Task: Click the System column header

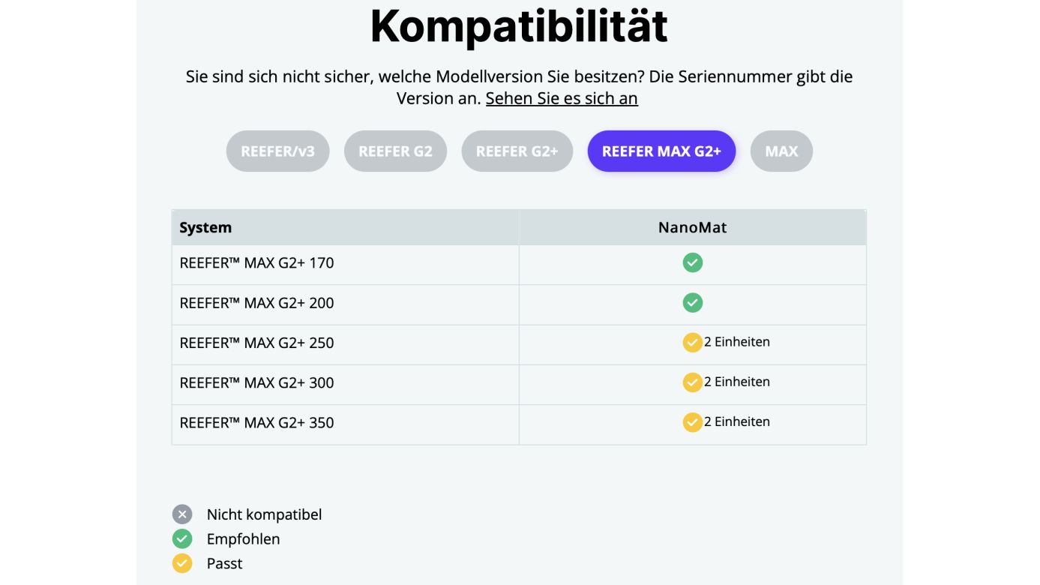Action: (x=205, y=227)
